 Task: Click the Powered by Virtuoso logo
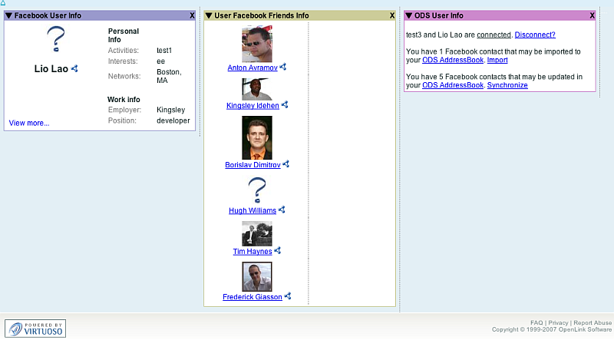(x=35, y=329)
